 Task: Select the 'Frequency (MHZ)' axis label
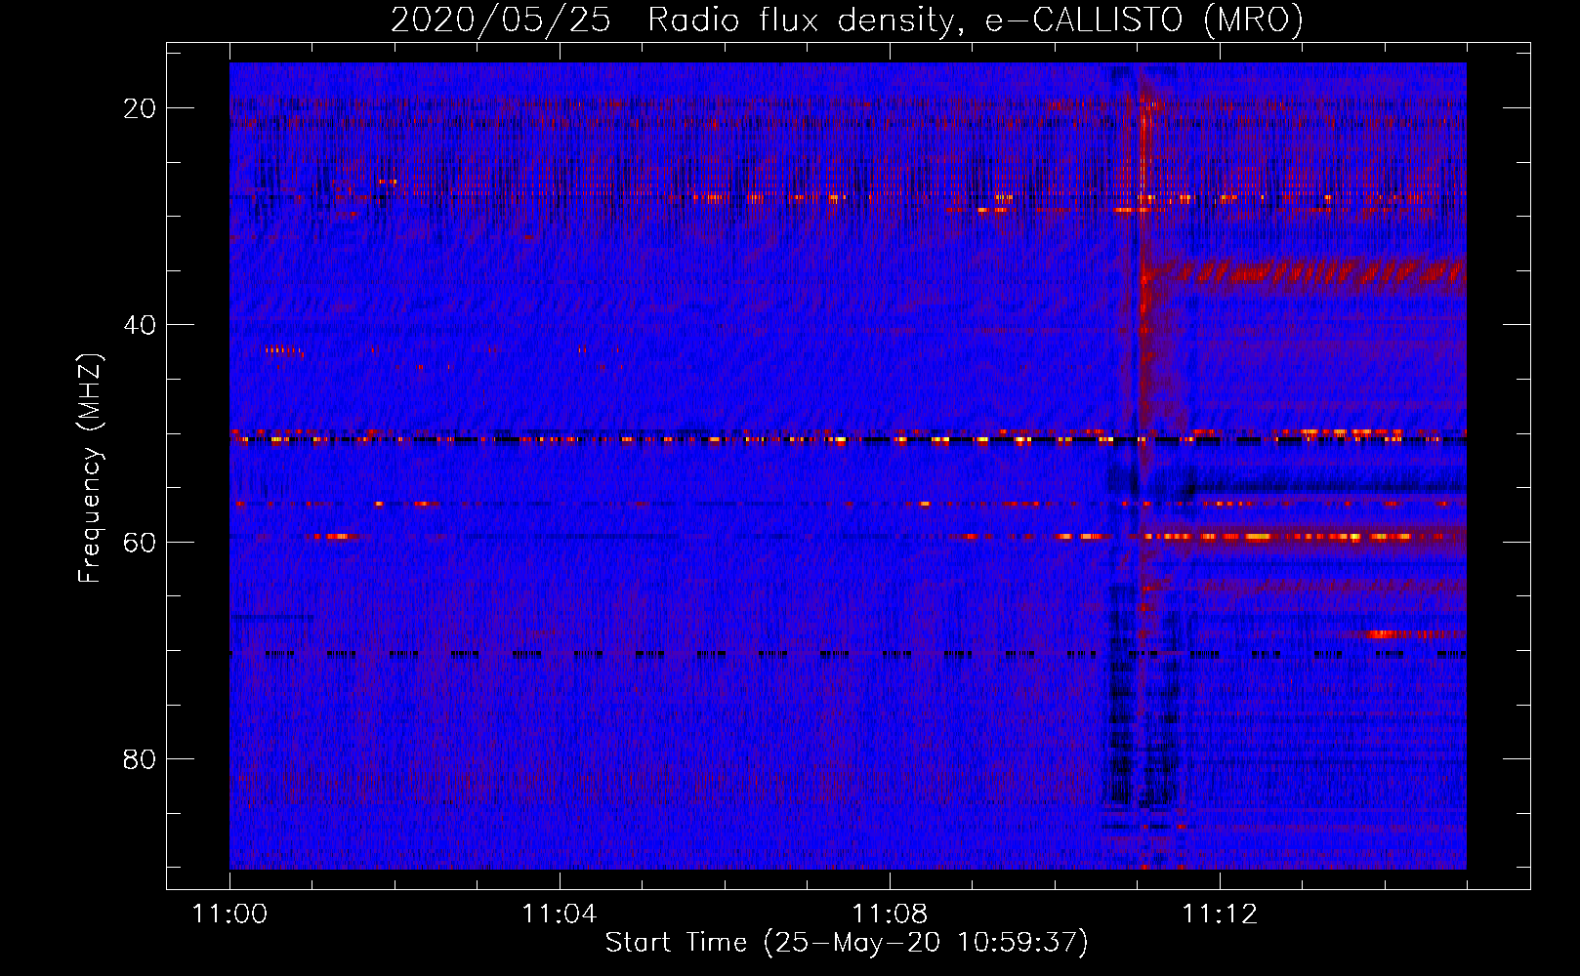tap(90, 468)
